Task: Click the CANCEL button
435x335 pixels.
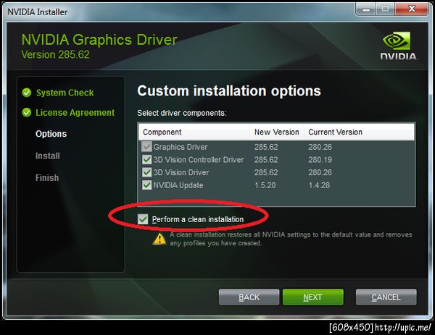Action: coord(386,297)
